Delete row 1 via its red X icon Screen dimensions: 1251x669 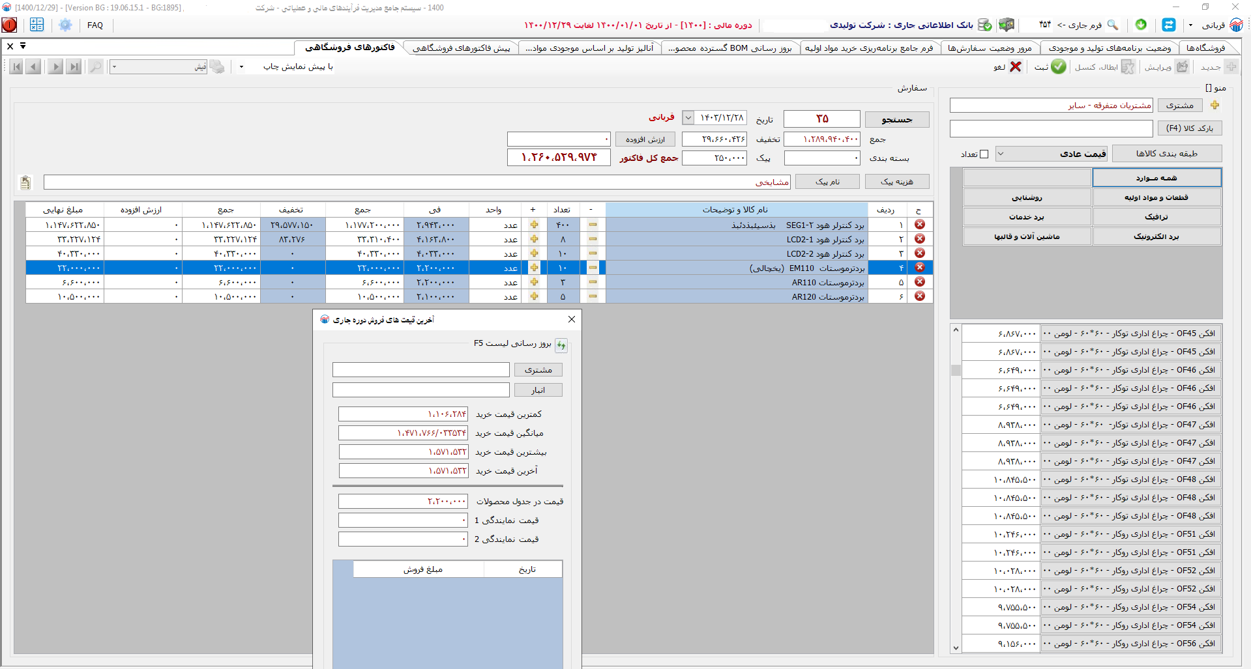click(920, 224)
